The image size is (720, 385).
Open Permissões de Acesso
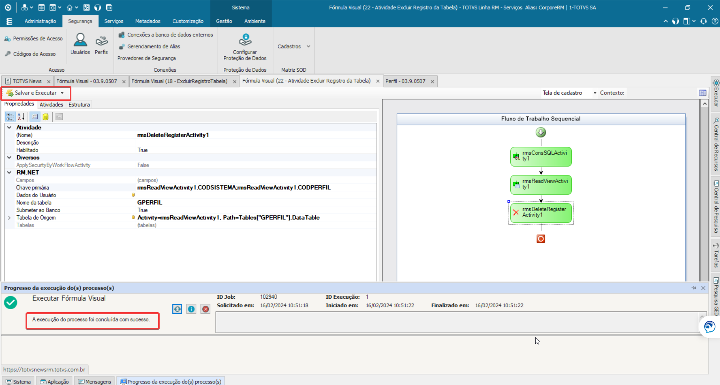point(33,39)
